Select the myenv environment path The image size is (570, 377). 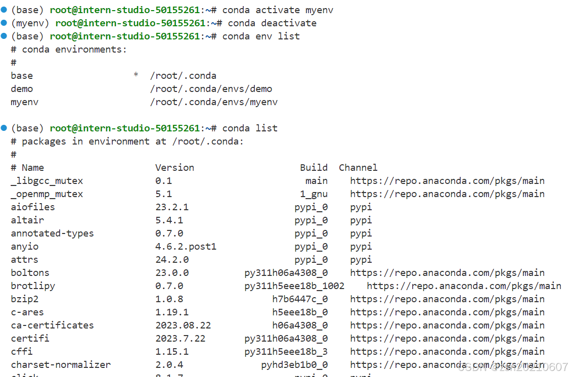pyautogui.click(x=213, y=102)
